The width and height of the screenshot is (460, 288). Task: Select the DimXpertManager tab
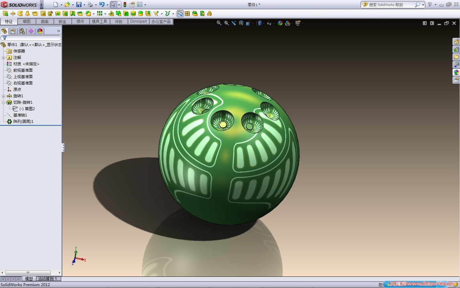[x=31, y=31]
